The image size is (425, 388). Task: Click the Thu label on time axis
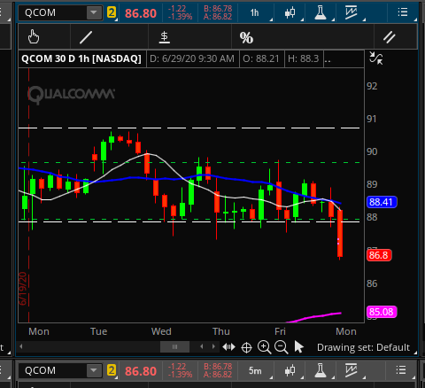[221, 331]
